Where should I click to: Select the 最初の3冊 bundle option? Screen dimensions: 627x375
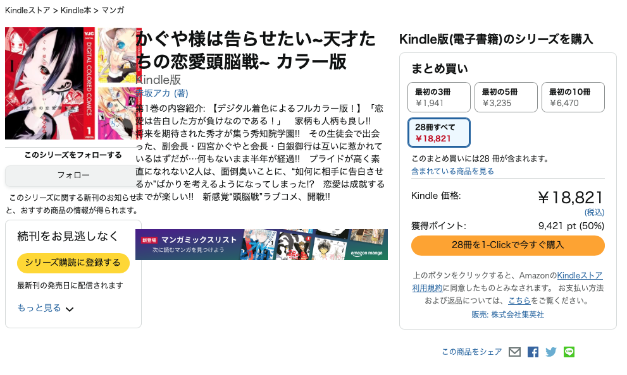click(x=439, y=97)
